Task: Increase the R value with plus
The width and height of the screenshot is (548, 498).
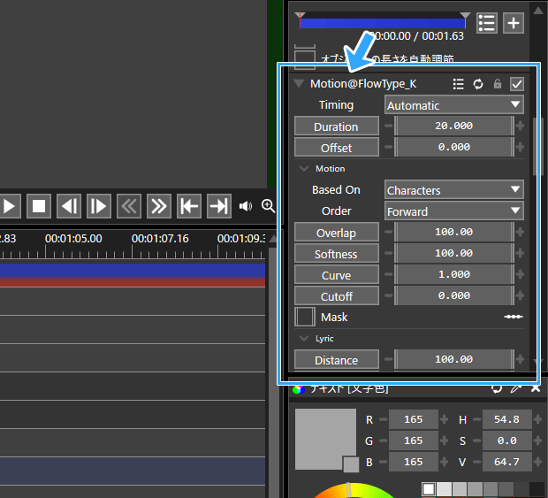Action: 445,419
